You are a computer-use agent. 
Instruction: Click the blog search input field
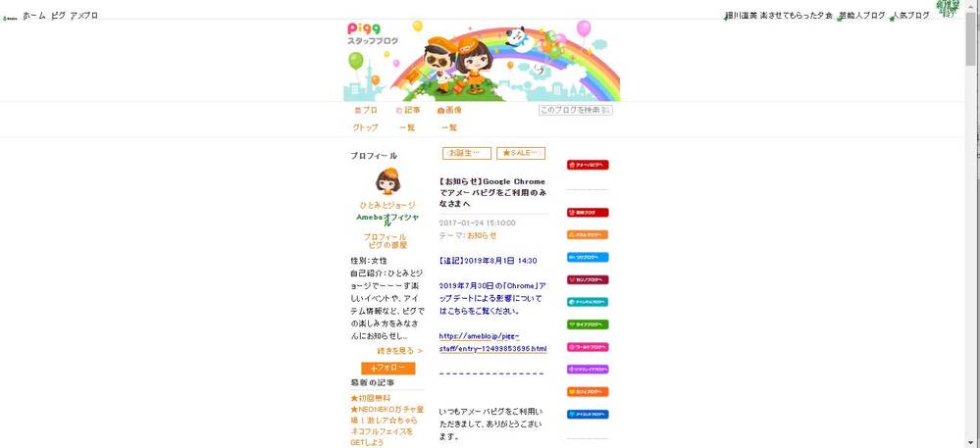576,110
